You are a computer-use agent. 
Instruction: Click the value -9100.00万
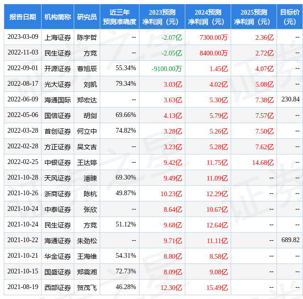tap(167, 69)
